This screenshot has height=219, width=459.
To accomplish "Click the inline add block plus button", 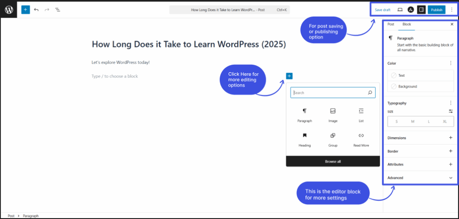I will pos(289,76).
